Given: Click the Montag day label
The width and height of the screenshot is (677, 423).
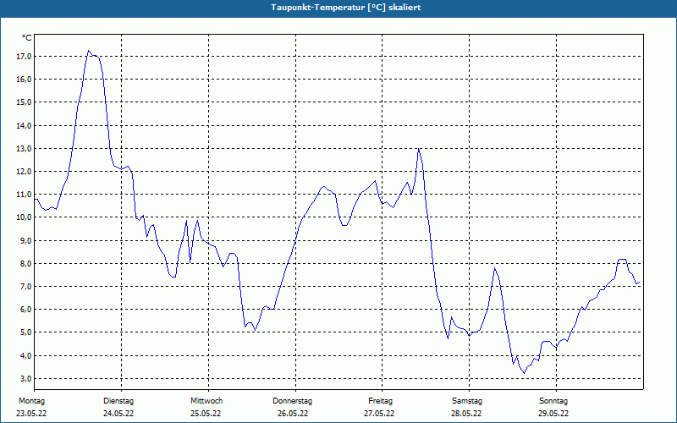Looking at the screenshot, I should 31,401.
